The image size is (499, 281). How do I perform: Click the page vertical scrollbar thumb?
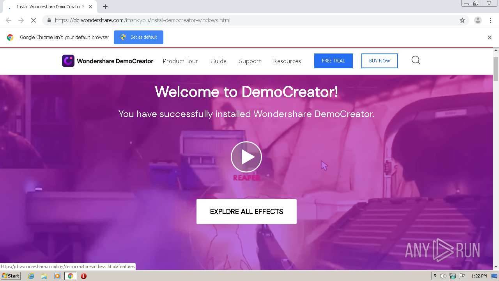point(496,69)
